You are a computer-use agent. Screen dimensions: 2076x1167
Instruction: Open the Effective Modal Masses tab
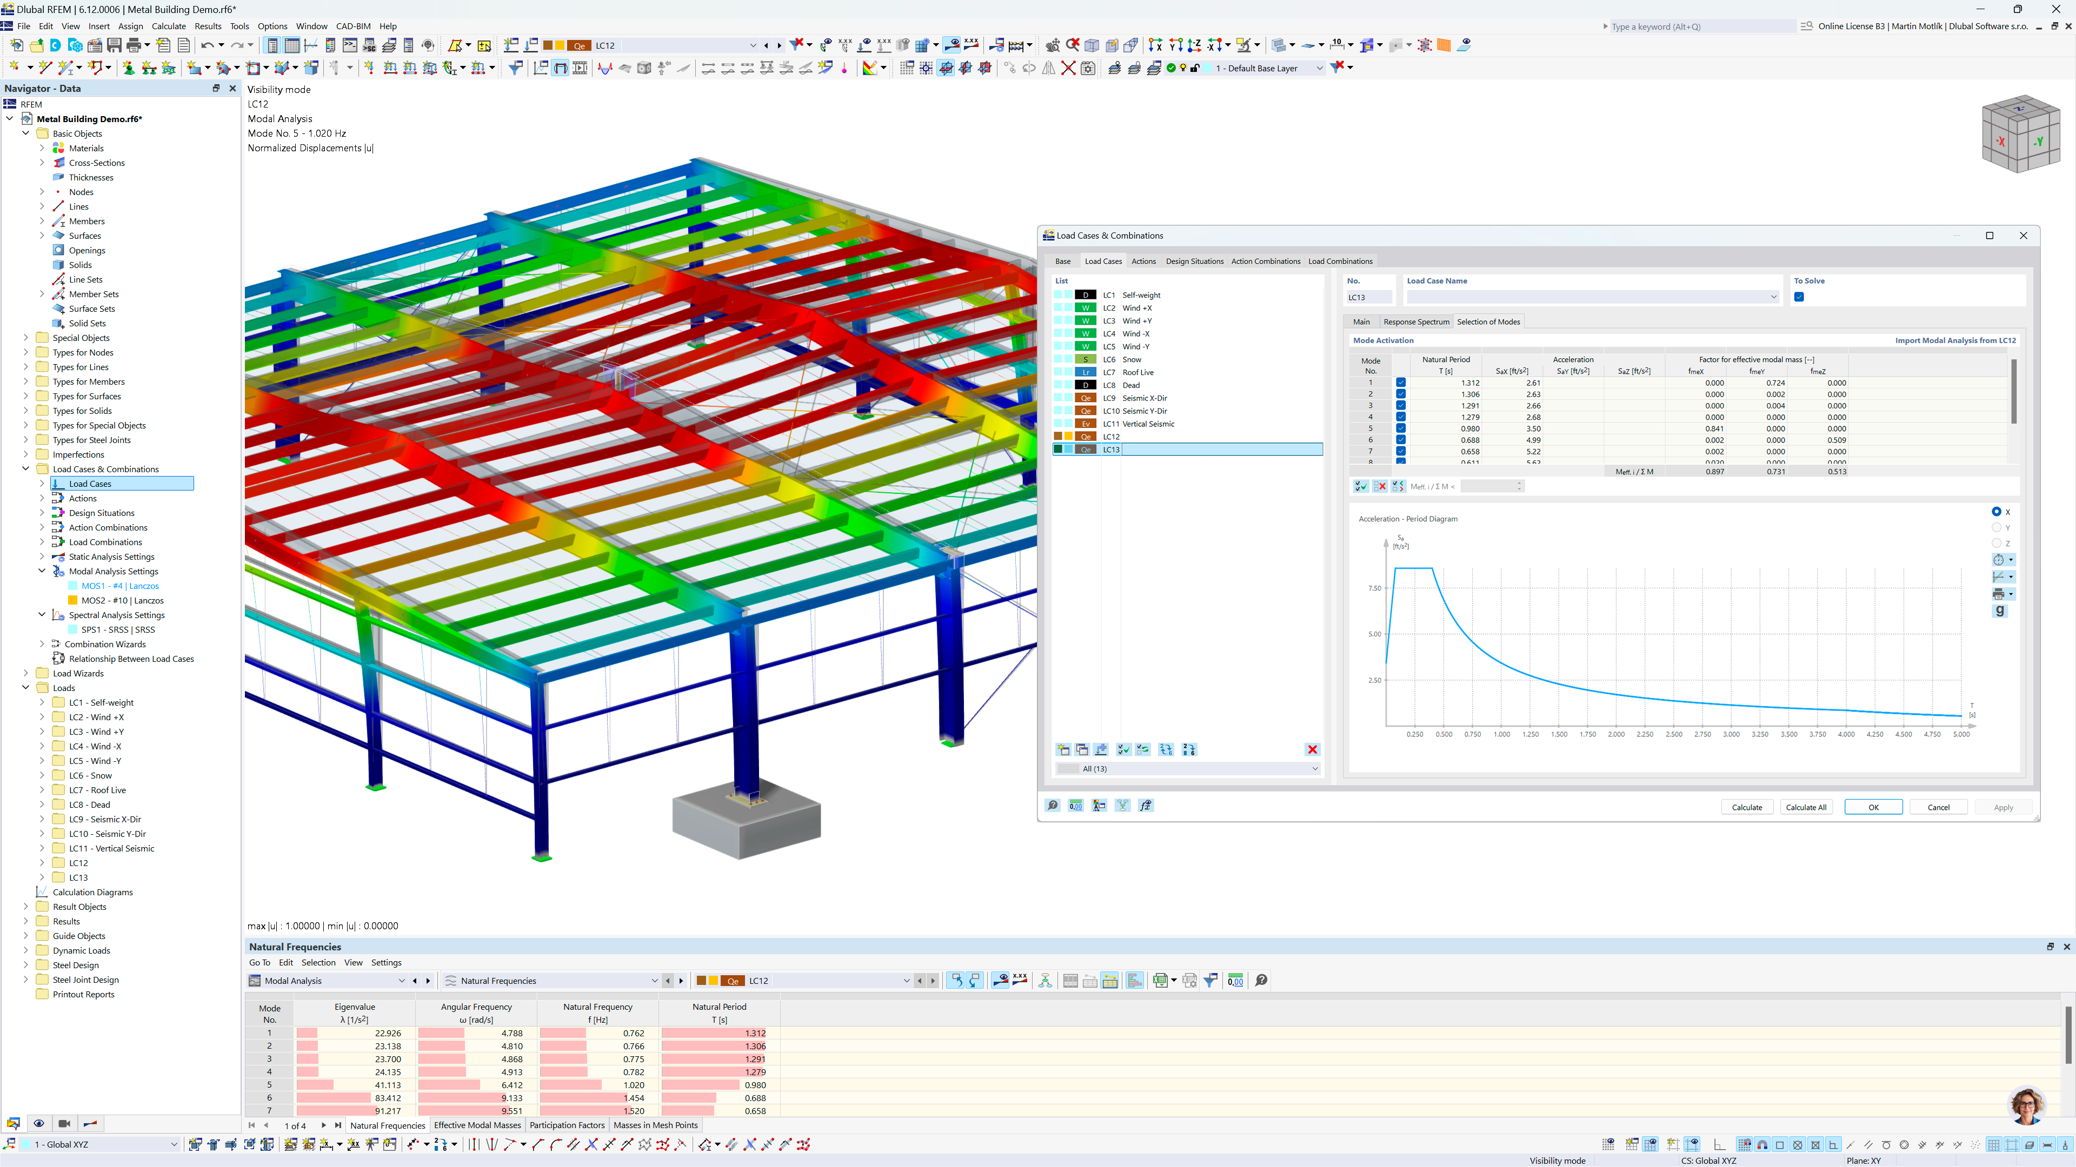coord(477,1125)
